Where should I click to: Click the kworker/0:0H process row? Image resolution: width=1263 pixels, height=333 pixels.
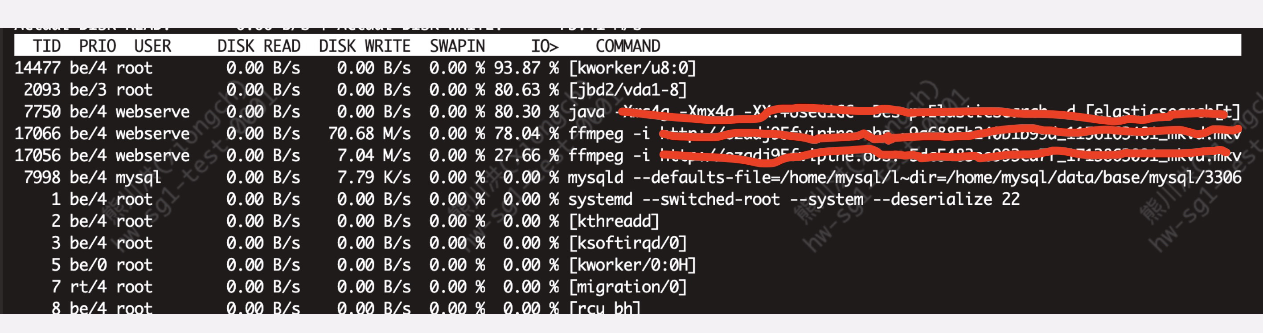(x=628, y=265)
